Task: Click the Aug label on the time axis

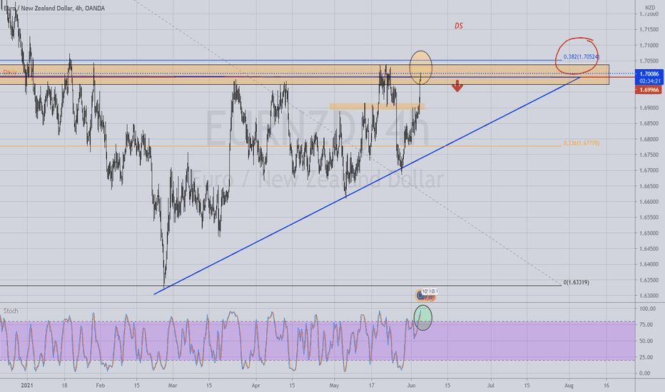Action: point(569,385)
